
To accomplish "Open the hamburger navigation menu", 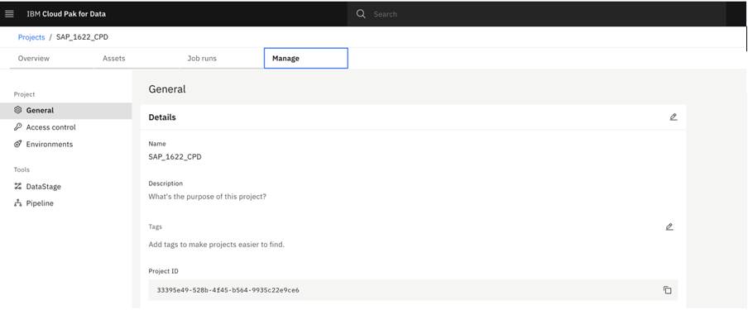I will click(x=9, y=14).
